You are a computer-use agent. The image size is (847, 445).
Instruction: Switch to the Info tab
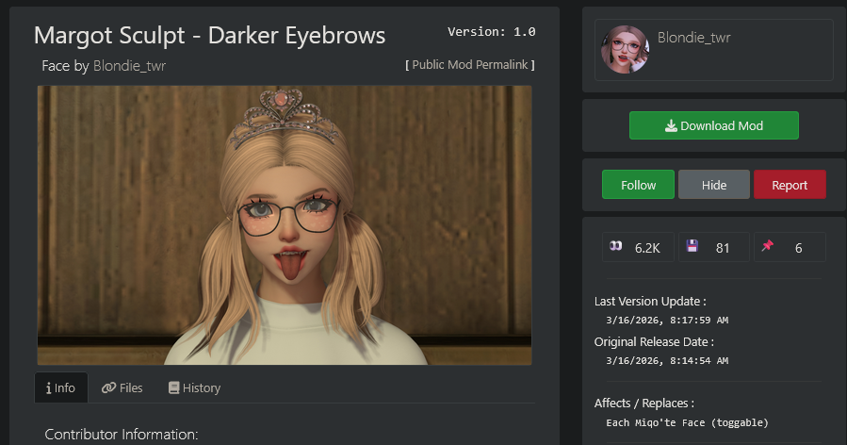[60, 387]
